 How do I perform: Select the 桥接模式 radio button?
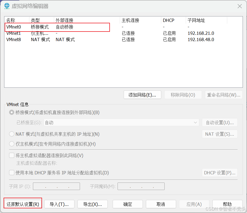[12, 112]
